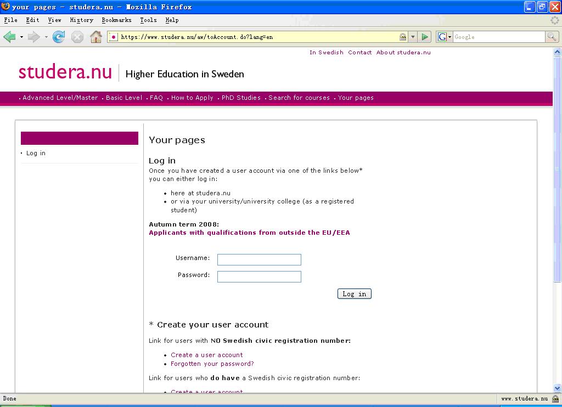The width and height of the screenshot is (562, 407).
Task: Click the studera.nu logo
Action: point(65,72)
